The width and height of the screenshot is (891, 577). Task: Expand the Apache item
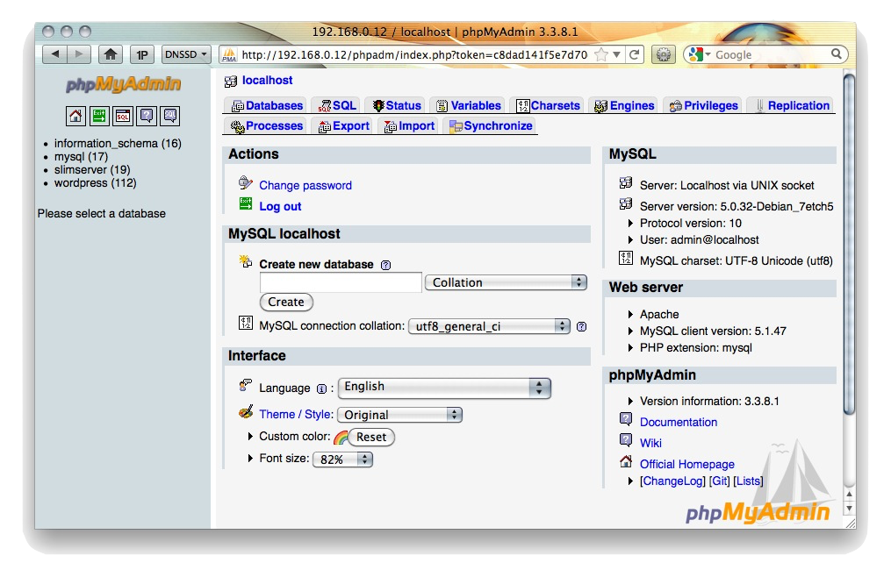[x=630, y=314]
